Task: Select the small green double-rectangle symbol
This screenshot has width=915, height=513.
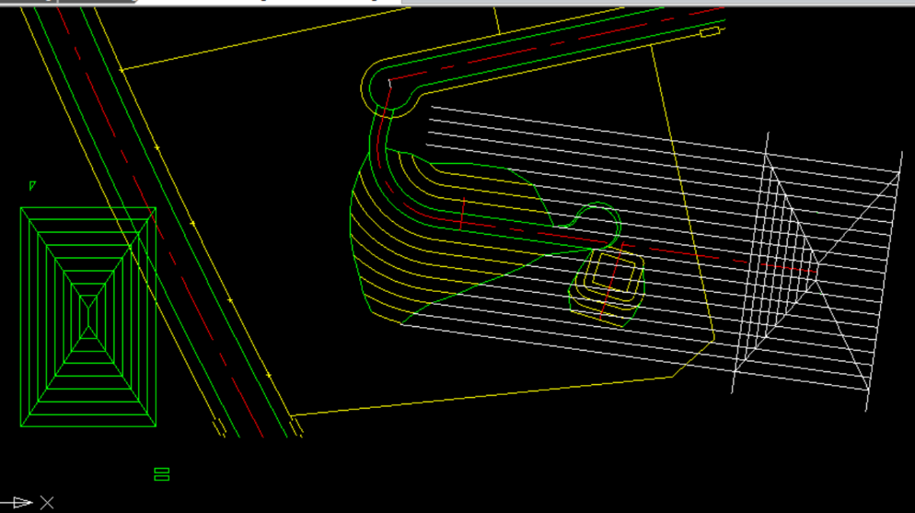Action: (x=162, y=474)
